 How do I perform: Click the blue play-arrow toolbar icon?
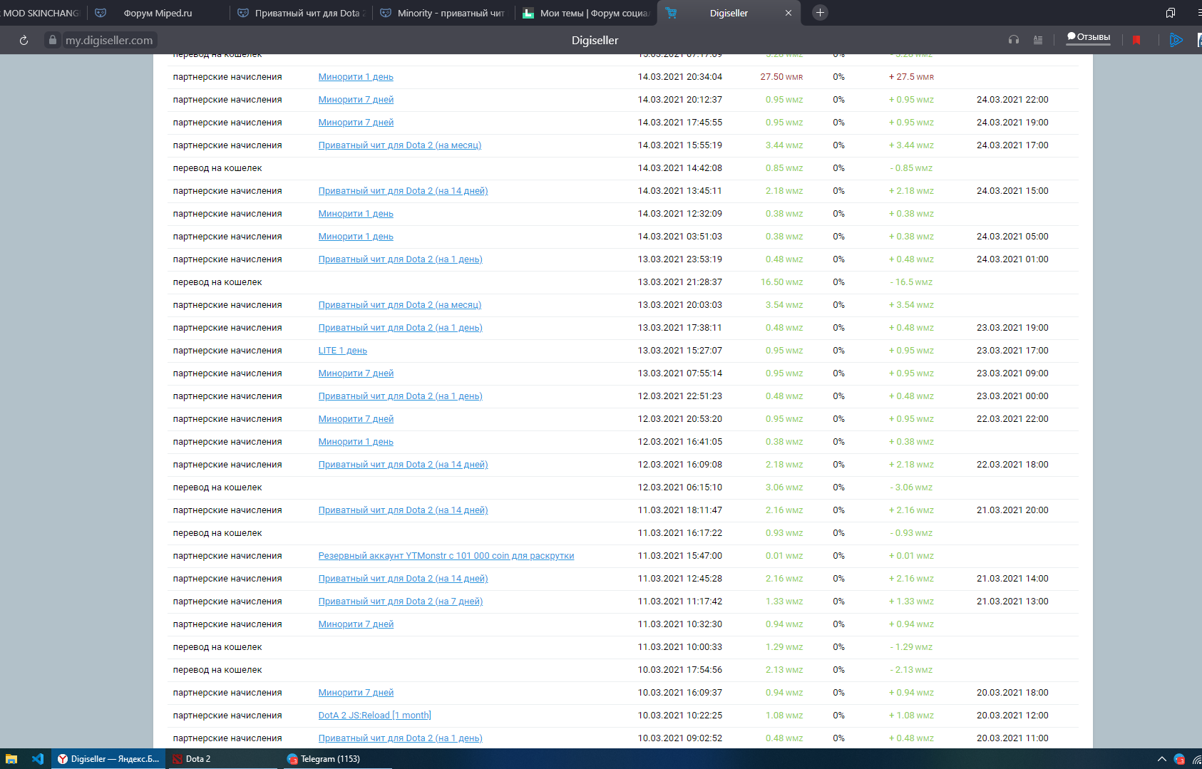tap(1176, 40)
